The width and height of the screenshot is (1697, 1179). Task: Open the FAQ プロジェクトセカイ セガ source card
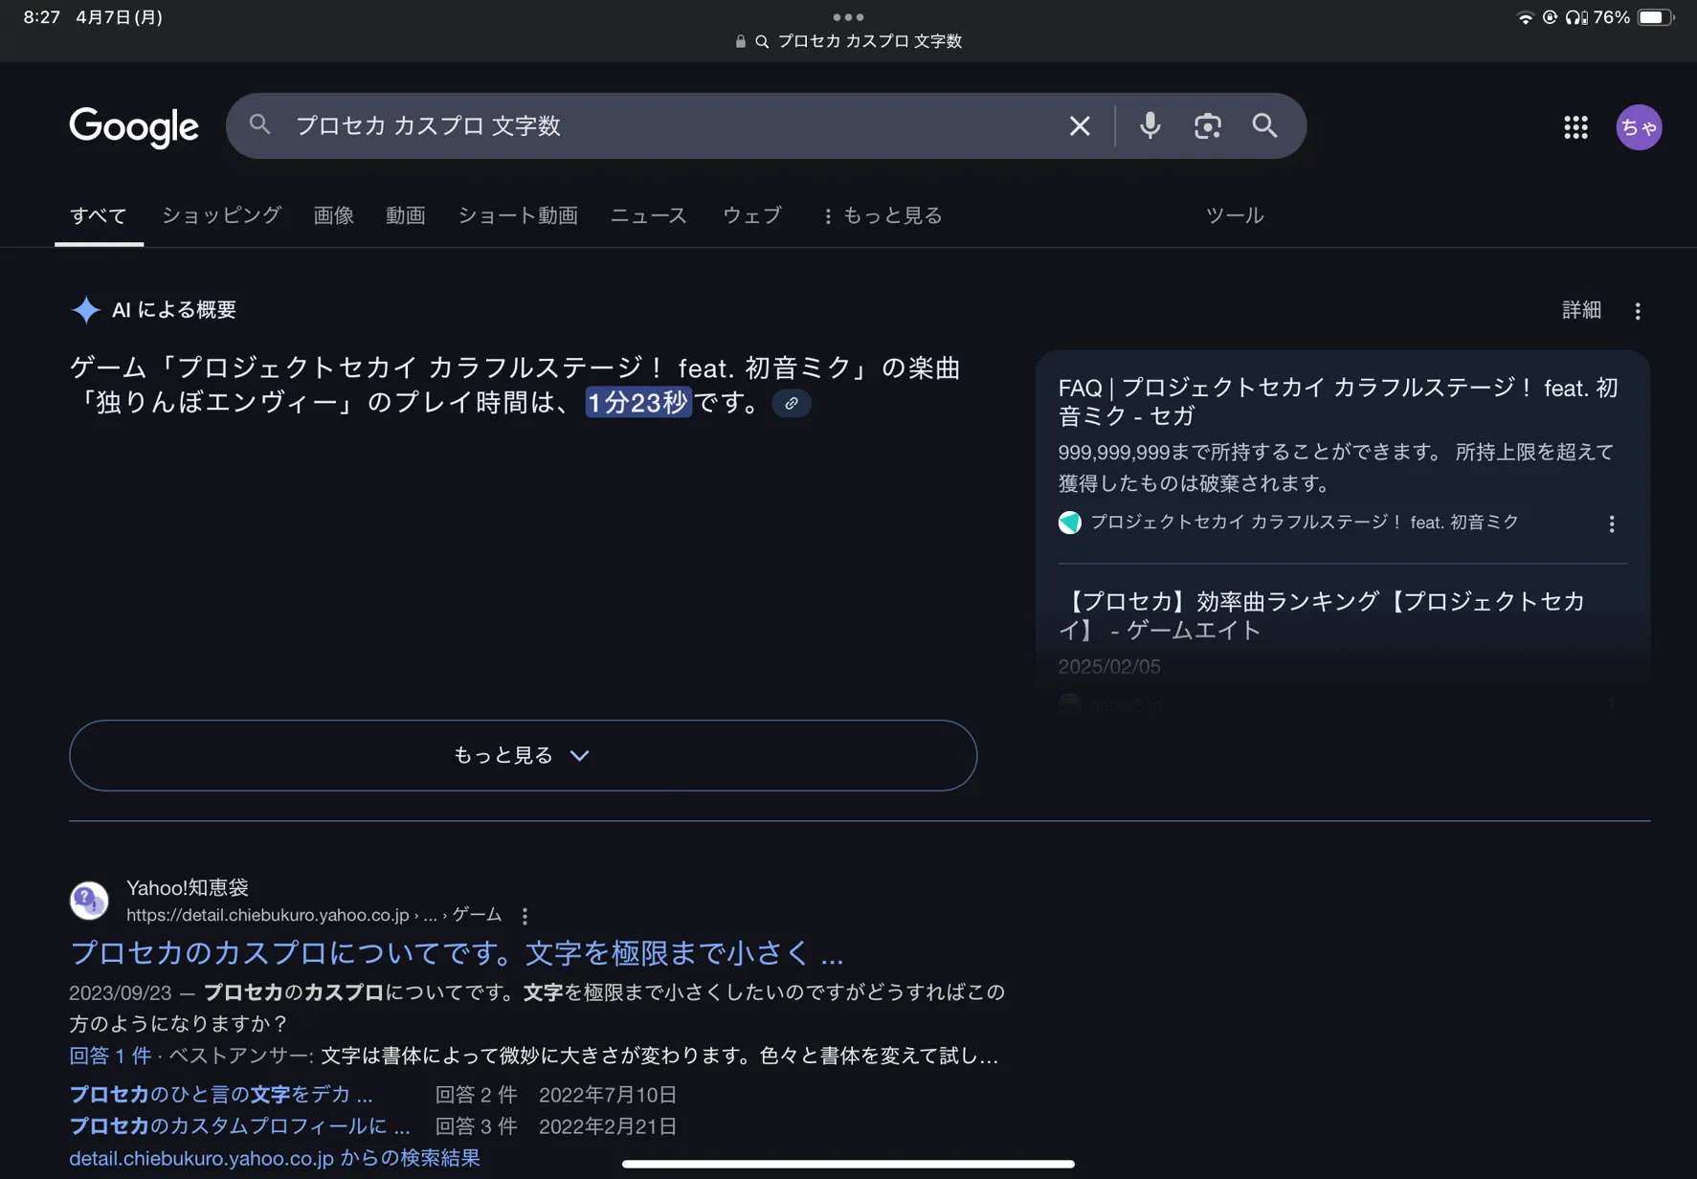[1338, 402]
